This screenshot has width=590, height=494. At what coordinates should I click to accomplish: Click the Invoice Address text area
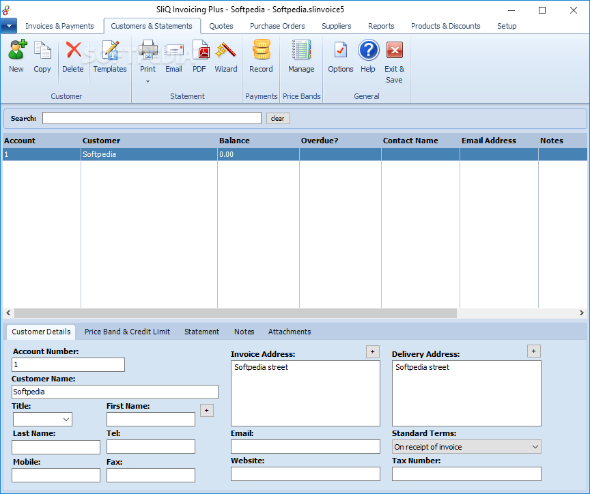pyautogui.click(x=305, y=393)
